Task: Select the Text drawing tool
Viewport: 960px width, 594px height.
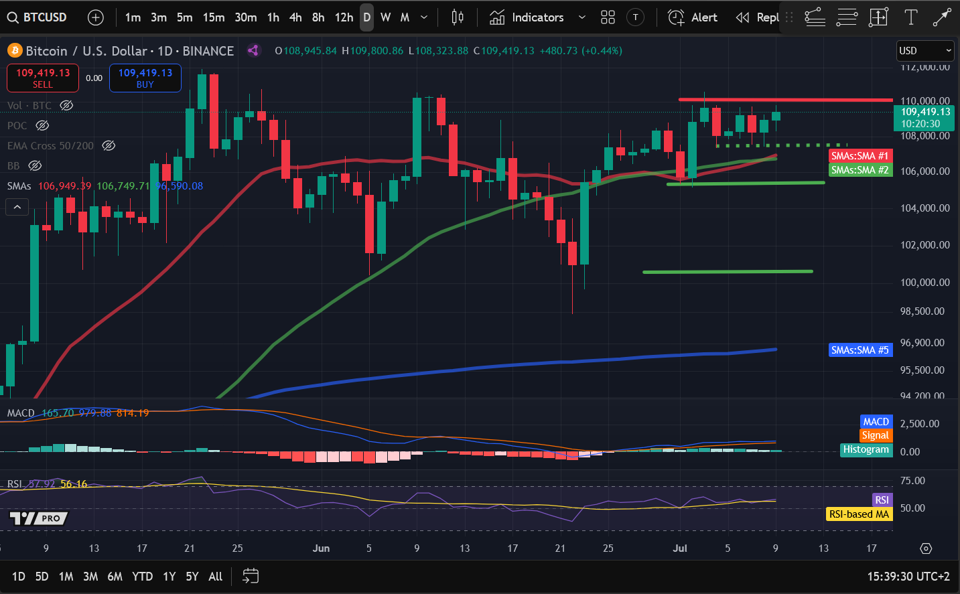Action: pos(910,17)
